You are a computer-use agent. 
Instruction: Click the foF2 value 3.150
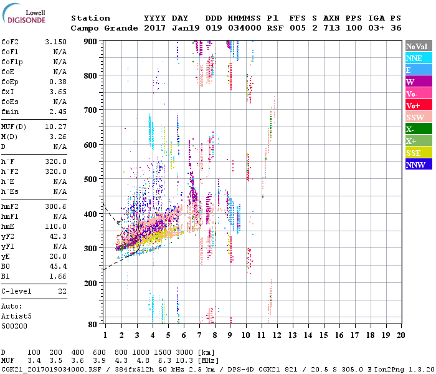click(56, 42)
